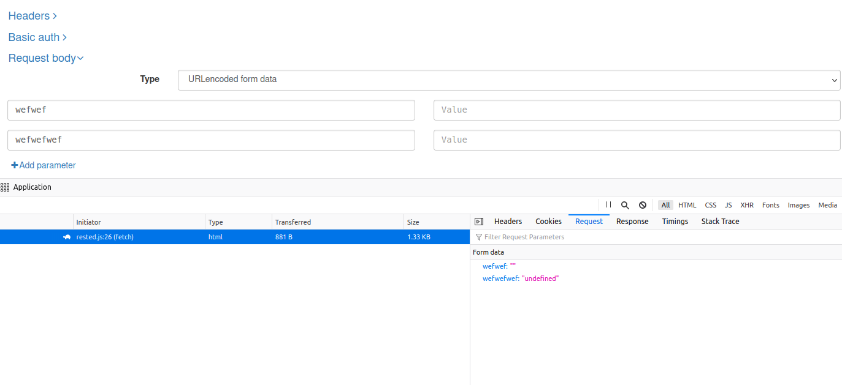
Task: Open the Type dropdown showing URLencoded form data
Action: 509,80
